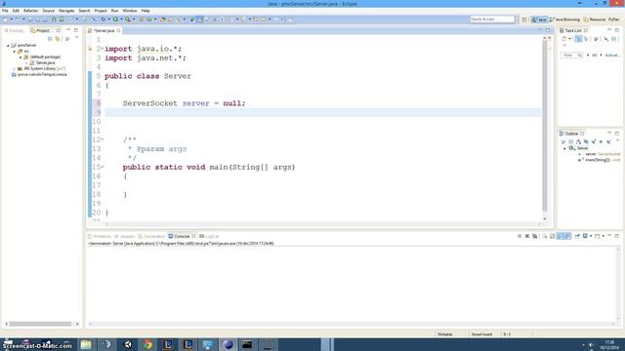This screenshot has width=625, height=351.
Task: Collapse the pinoServer project node
Action: (x=8, y=46)
